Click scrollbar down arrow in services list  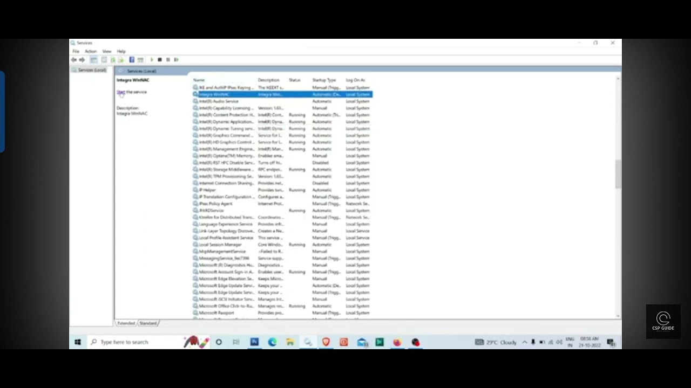point(618,315)
